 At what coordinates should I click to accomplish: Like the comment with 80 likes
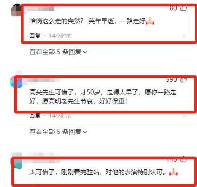pyautogui.click(x=183, y=8)
